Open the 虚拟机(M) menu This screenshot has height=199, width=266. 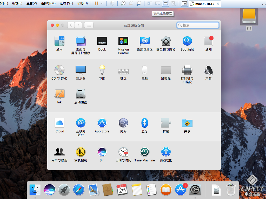(x=48, y=3)
